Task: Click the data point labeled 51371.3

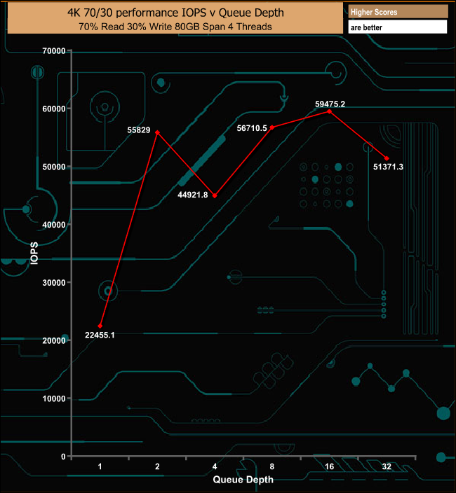Action: [x=387, y=158]
